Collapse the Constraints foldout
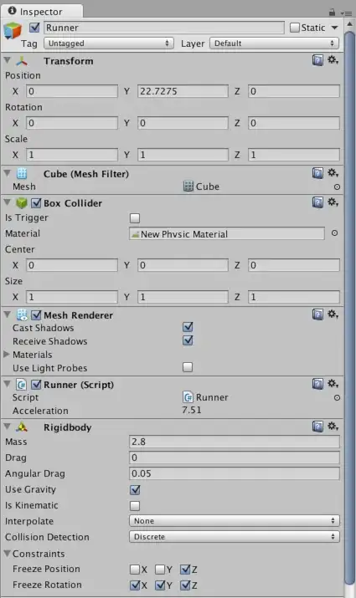Screen dimensions: 356x598 8,553
